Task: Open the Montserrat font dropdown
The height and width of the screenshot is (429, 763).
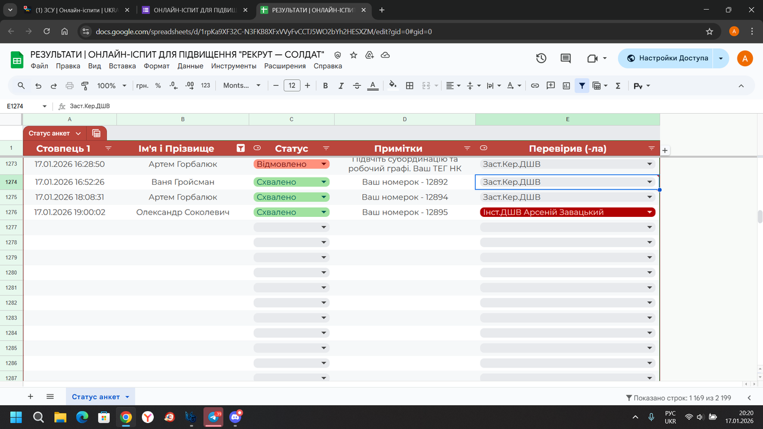Action: click(x=241, y=86)
